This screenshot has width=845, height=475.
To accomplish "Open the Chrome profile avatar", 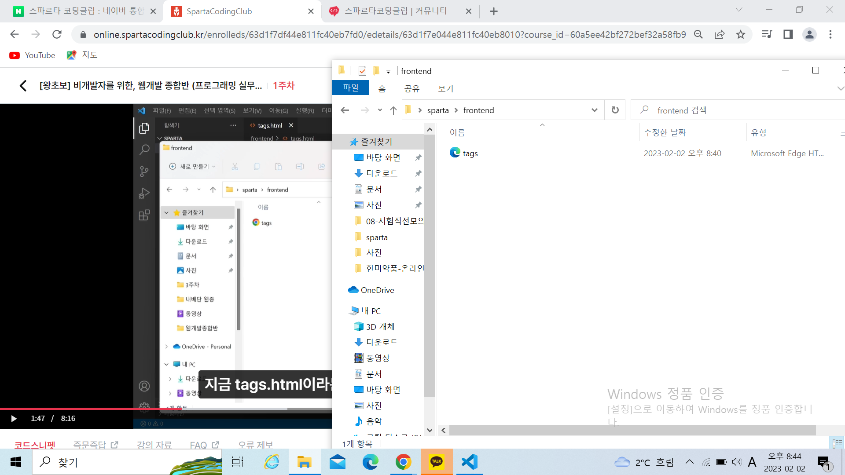I will pyautogui.click(x=809, y=34).
